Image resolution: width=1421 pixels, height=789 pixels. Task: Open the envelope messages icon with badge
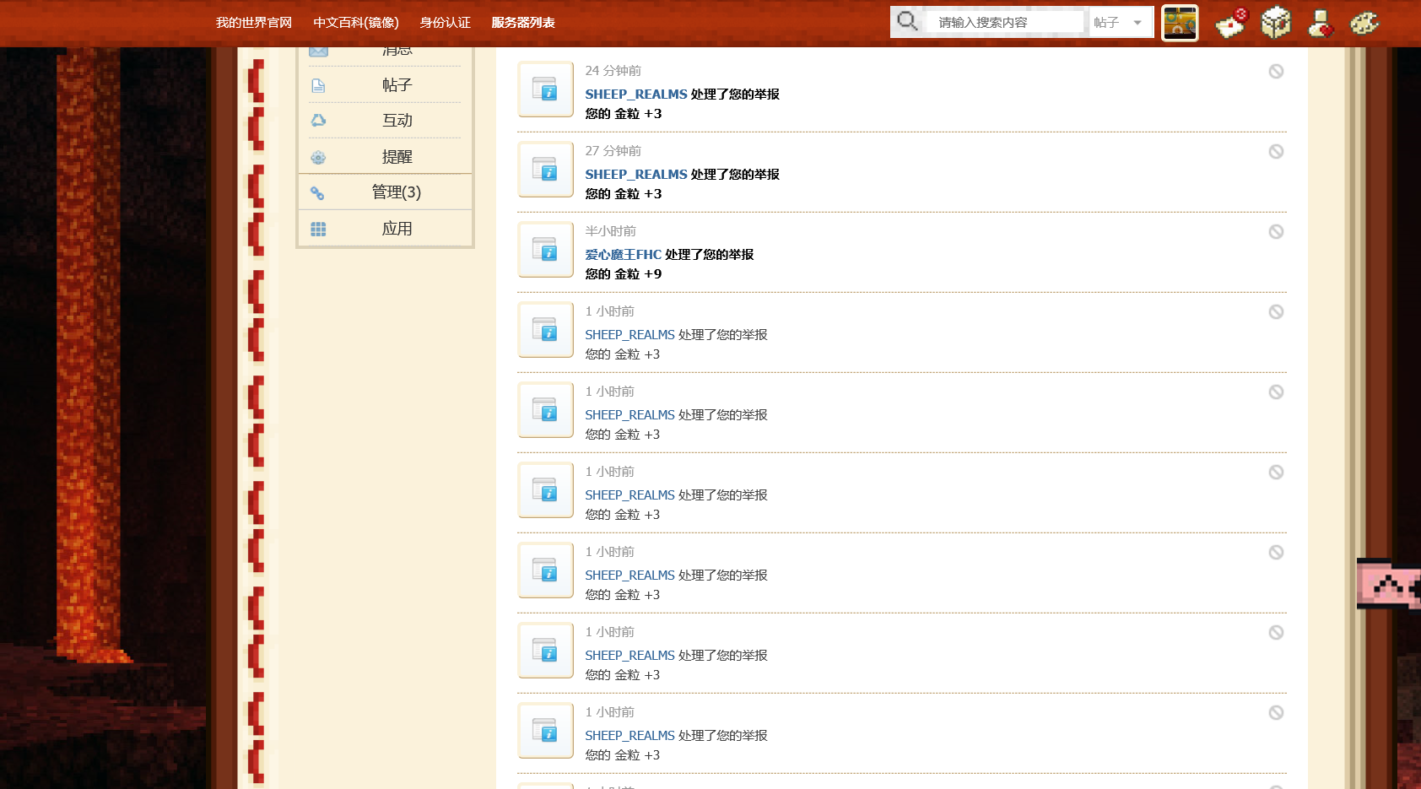pos(1232,23)
